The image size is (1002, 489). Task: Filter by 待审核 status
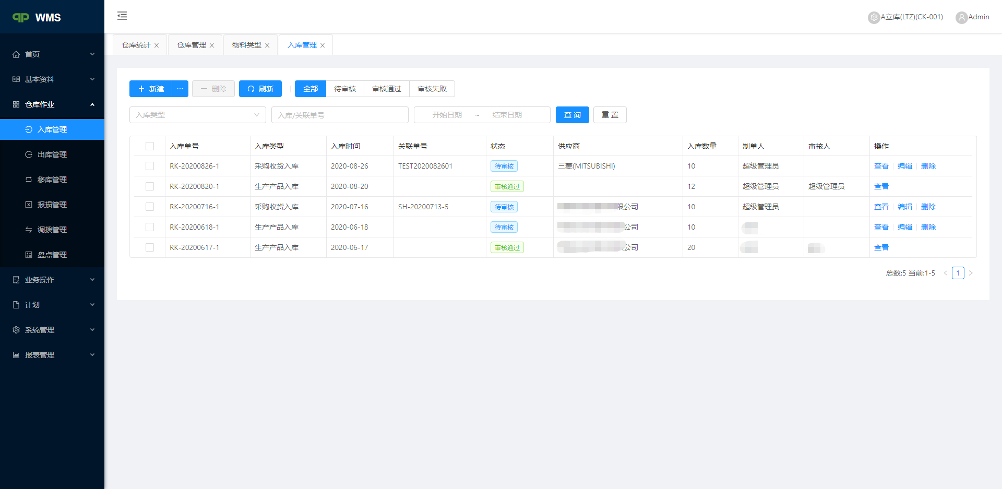click(345, 89)
